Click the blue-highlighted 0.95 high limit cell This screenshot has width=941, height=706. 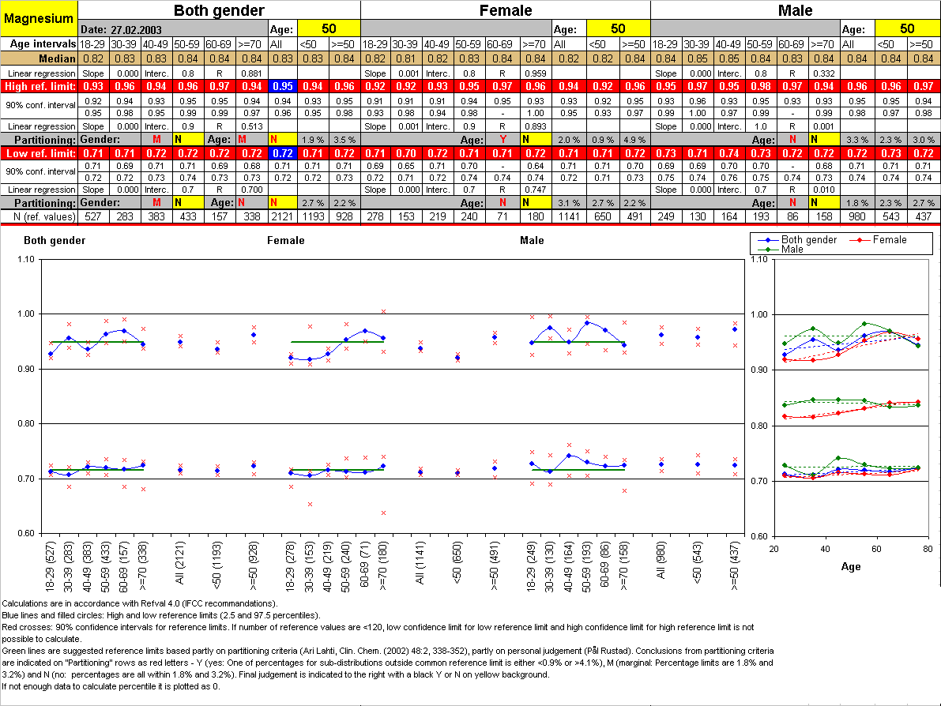(x=283, y=86)
